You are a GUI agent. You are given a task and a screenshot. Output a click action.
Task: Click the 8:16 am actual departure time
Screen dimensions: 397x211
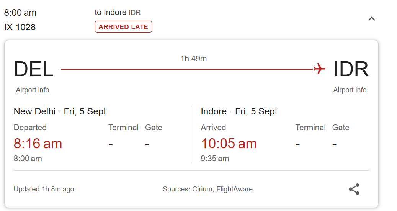coord(38,144)
